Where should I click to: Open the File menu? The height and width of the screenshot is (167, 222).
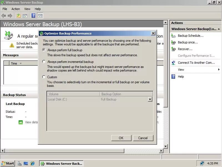4,9
